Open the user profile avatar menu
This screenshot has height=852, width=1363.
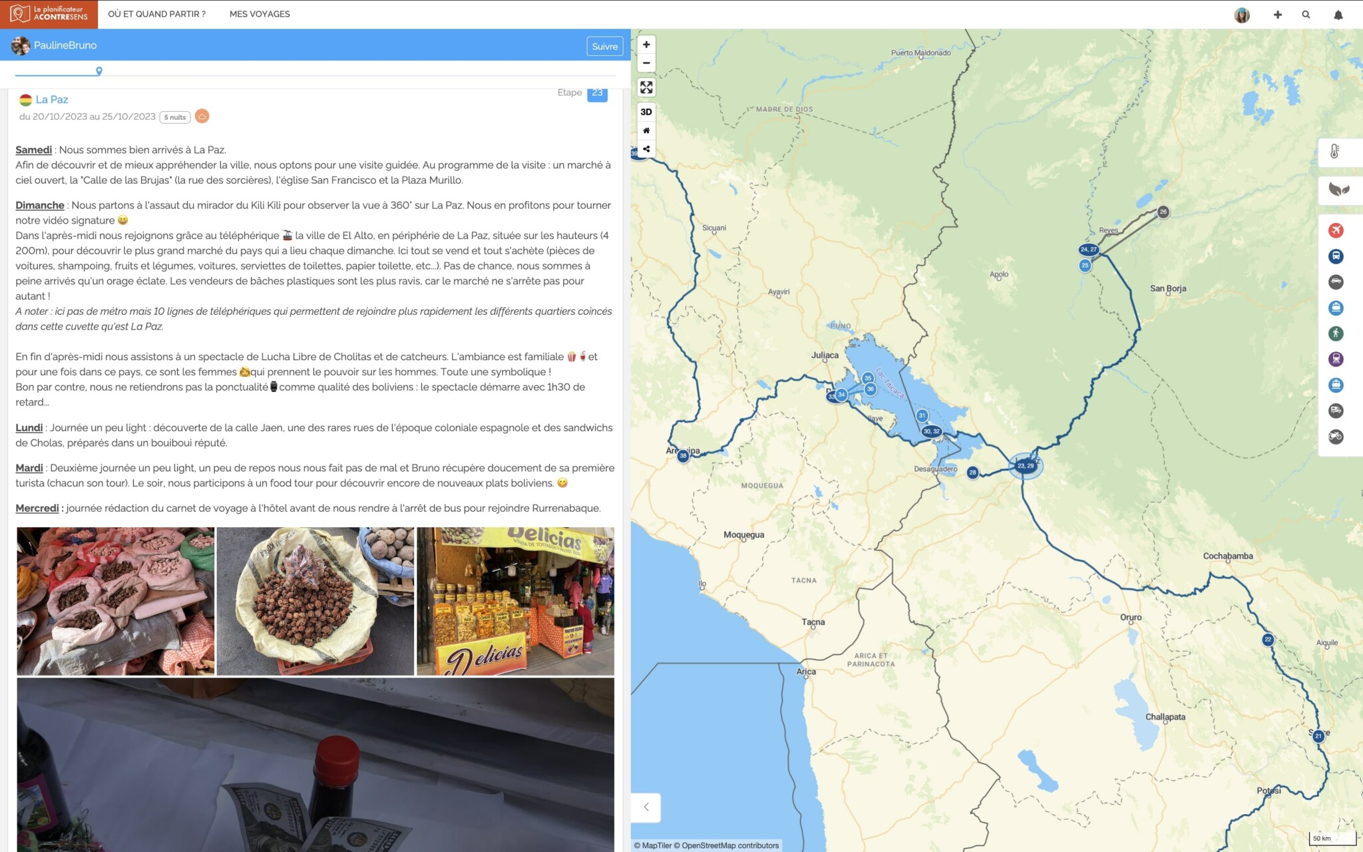[1241, 15]
